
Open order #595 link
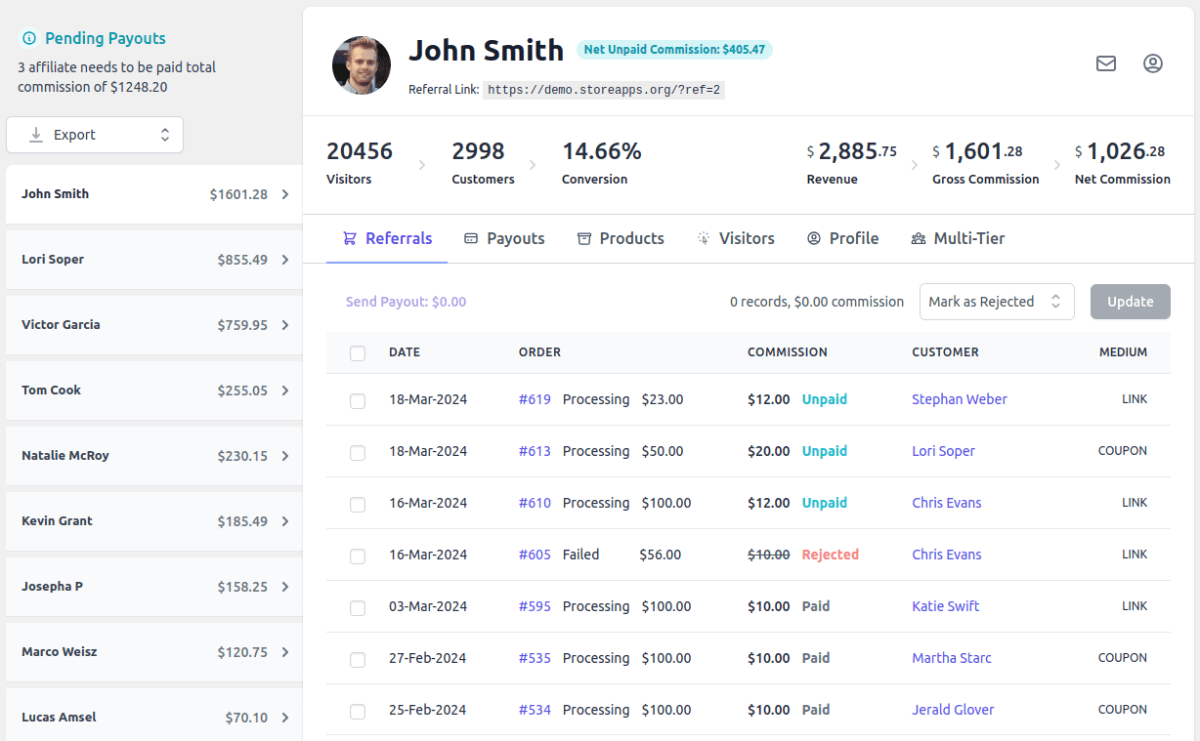pos(535,606)
